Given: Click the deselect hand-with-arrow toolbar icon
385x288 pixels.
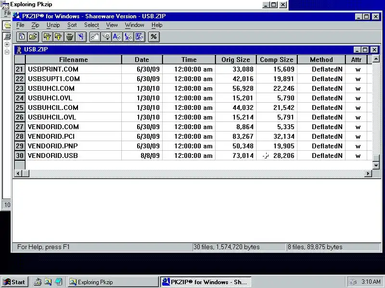Looking at the screenshot, I should click(106, 37).
